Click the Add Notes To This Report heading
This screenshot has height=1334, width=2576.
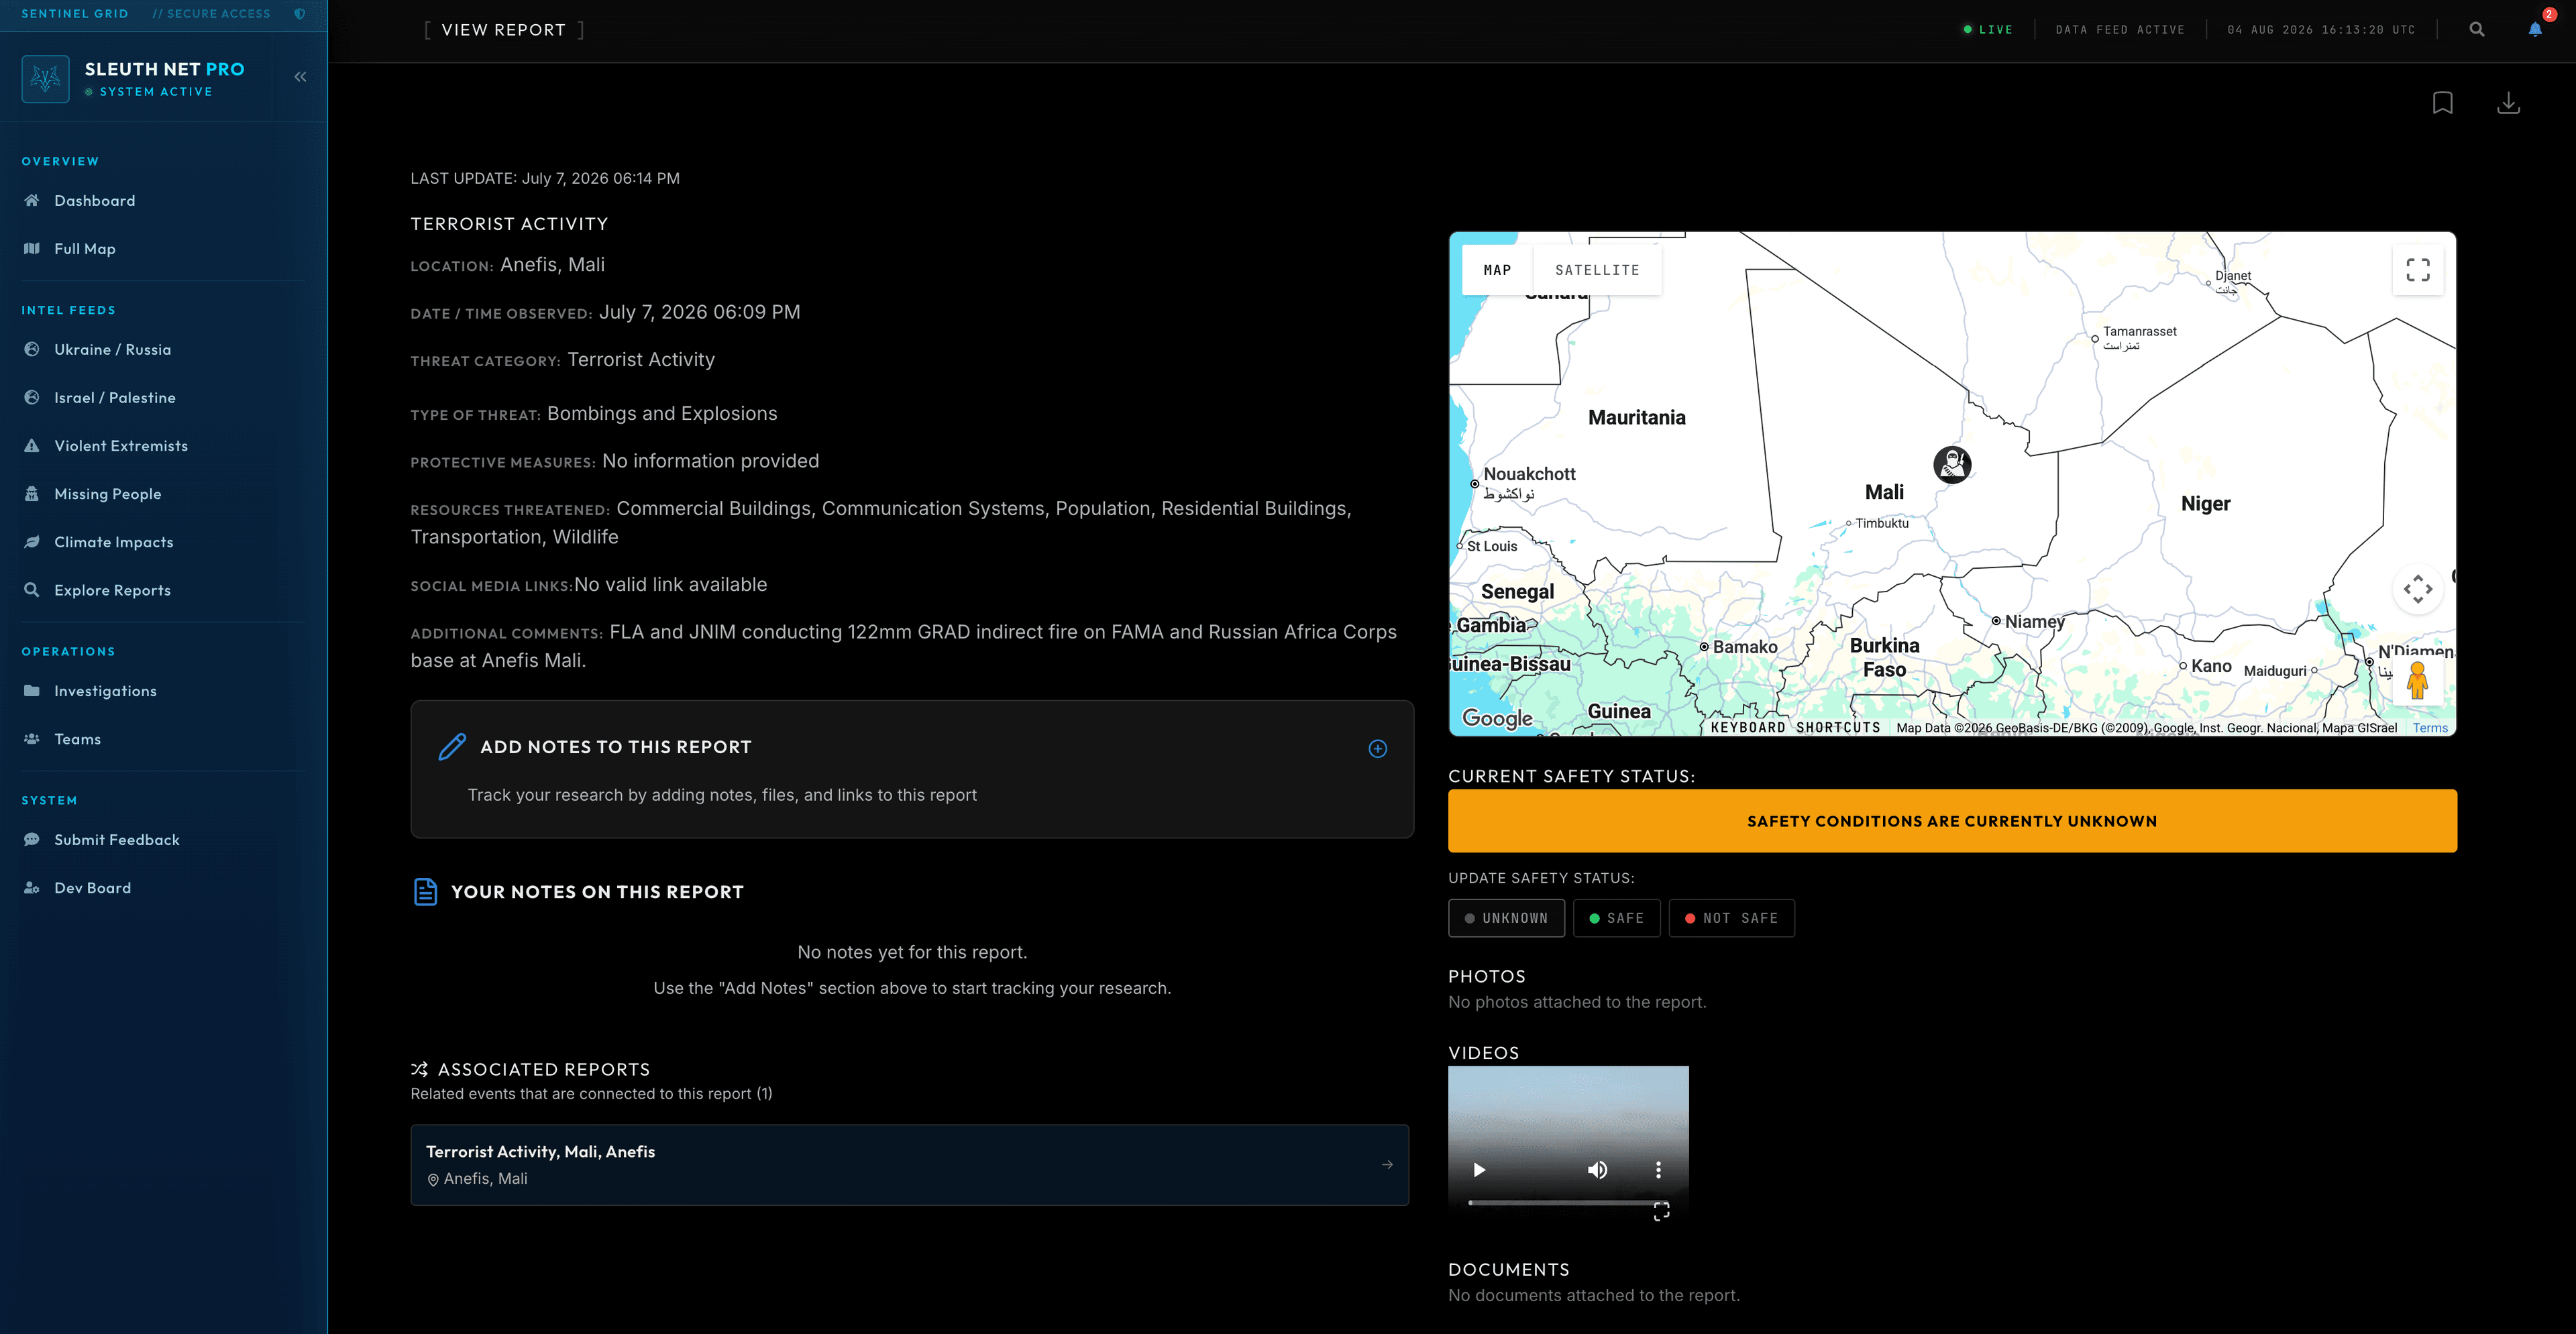tap(615, 747)
